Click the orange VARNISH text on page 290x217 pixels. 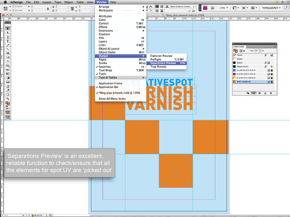coord(160,105)
